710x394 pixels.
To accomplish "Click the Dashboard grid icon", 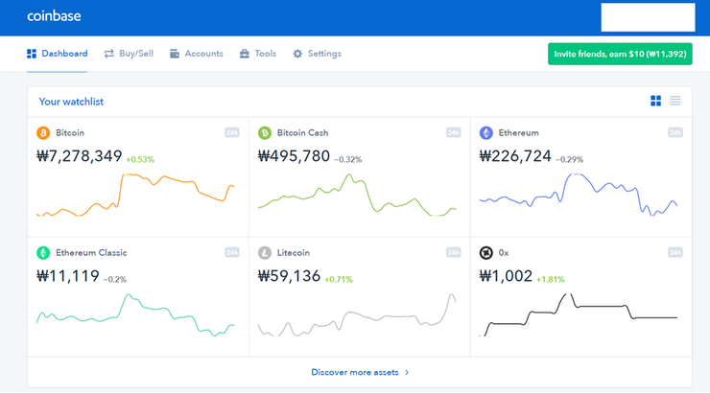I will tap(32, 54).
